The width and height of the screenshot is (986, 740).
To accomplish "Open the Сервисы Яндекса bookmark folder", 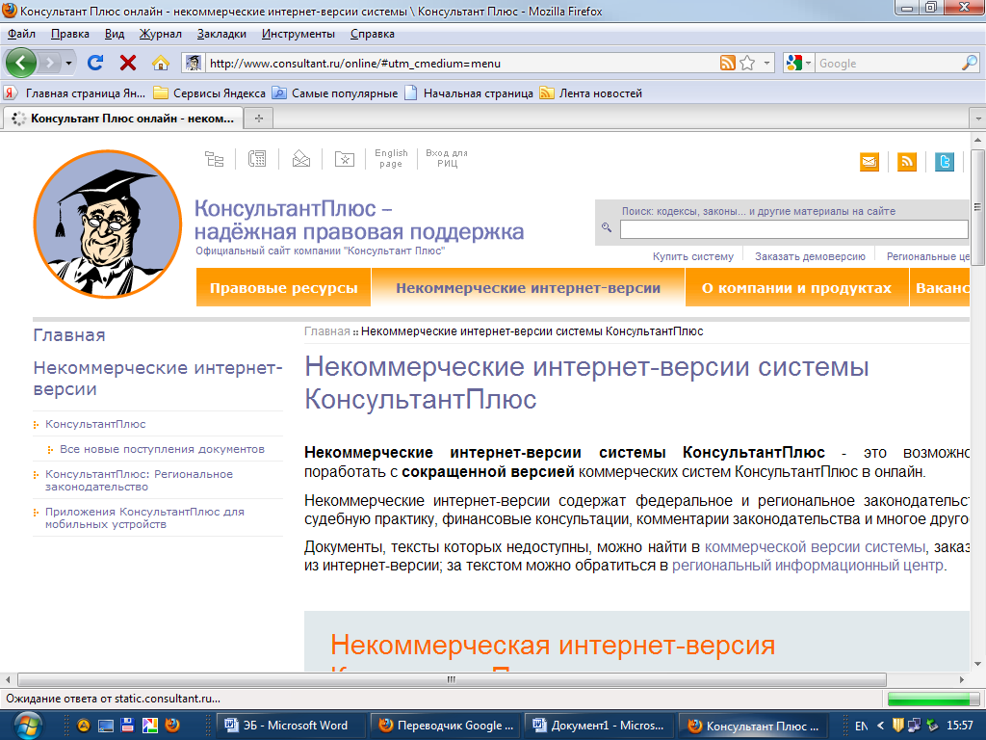I will click(x=209, y=93).
